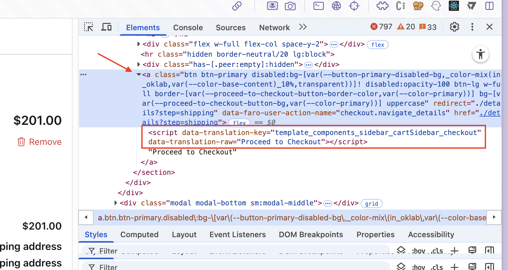Open DevTools three-dot customize menu

[x=472, y=27]
